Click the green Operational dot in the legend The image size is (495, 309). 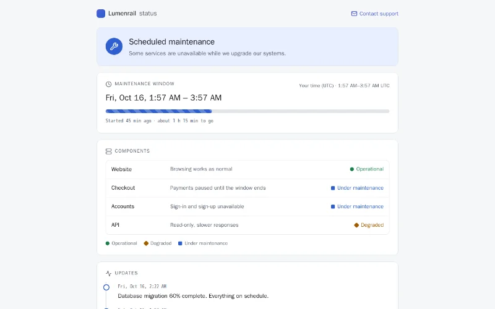(108, 243)
